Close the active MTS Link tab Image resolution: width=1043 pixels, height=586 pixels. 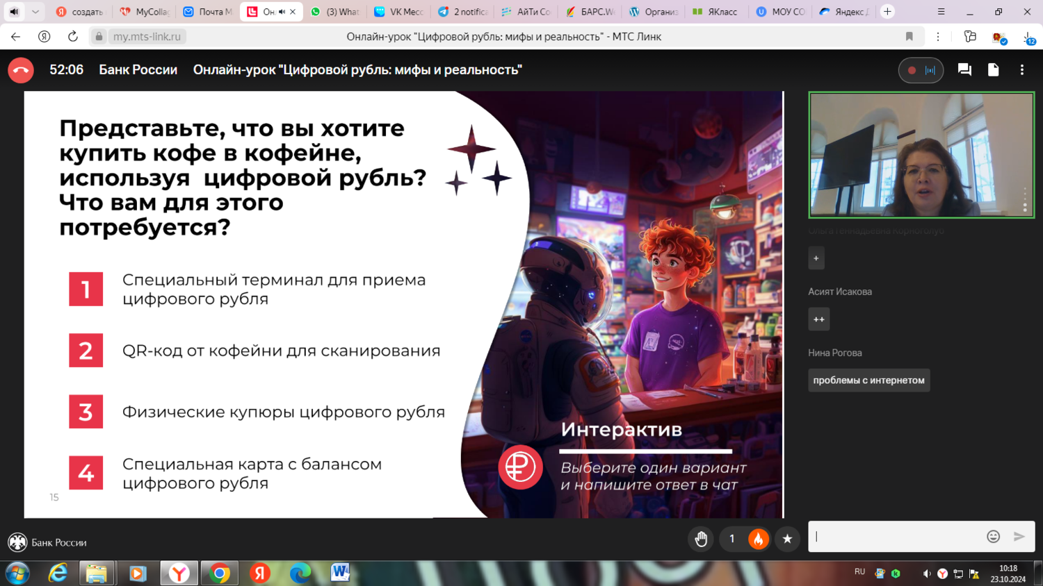coord(293,12)
